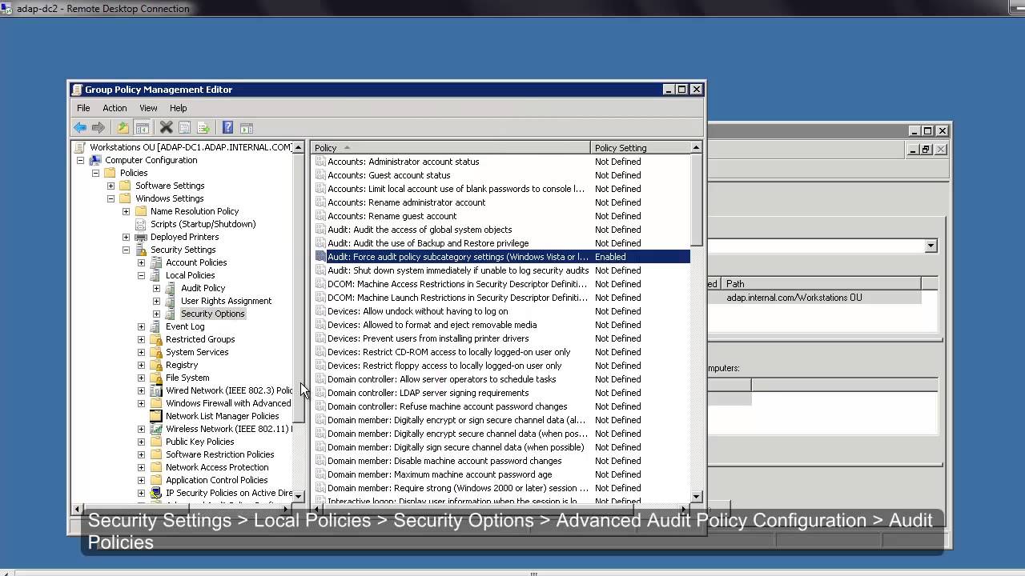Image resolution: width=1025 pixels, height=576 pixels.
Task: Click the Restricted Groups folder icon
Action: tap(156, 339)
